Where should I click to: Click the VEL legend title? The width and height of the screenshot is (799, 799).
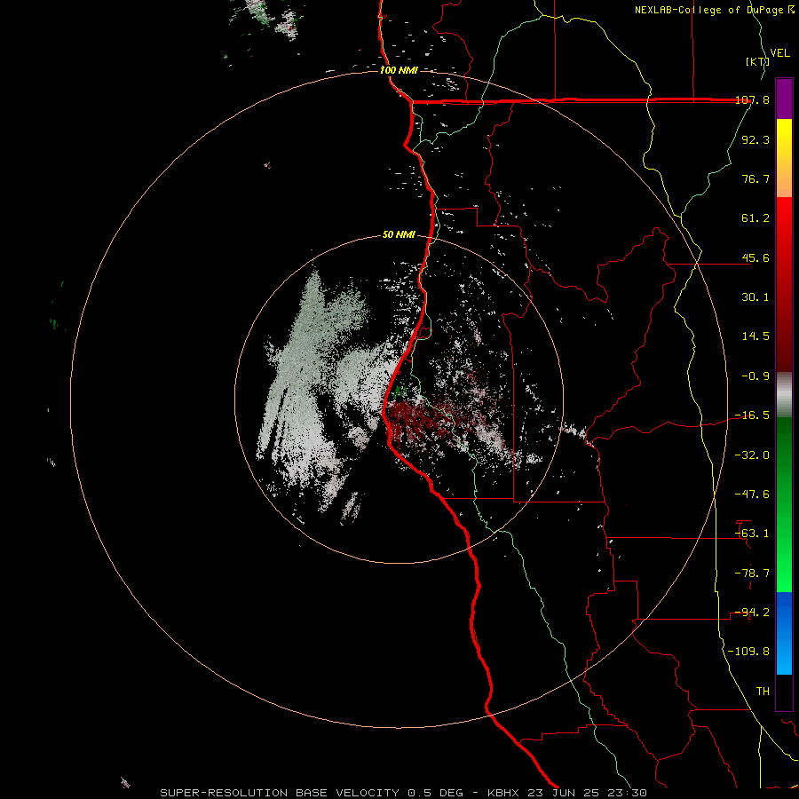(779, 52)
